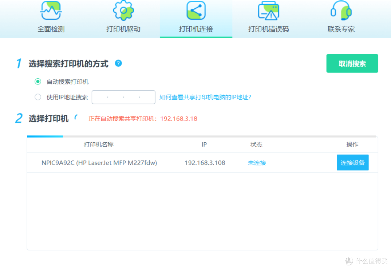Switch to the 全面检测 tab label
Viewport: 391px width, 269px height.
51,29
